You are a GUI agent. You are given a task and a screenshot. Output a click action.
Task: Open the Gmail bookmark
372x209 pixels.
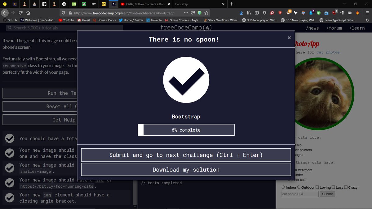coord(83,20)
